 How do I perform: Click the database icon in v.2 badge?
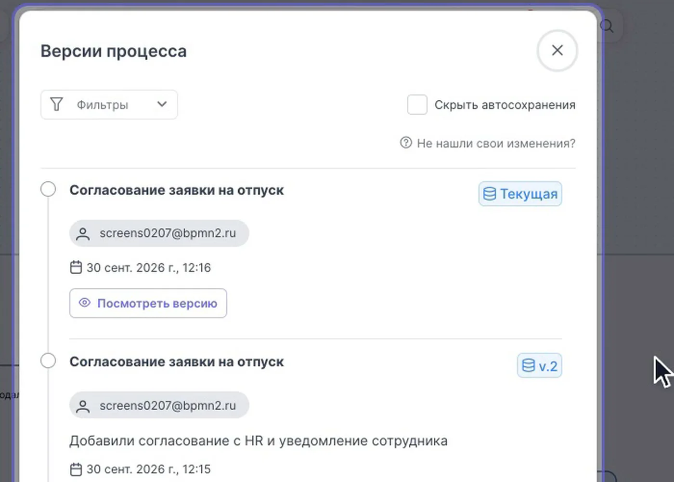point(529,366)
